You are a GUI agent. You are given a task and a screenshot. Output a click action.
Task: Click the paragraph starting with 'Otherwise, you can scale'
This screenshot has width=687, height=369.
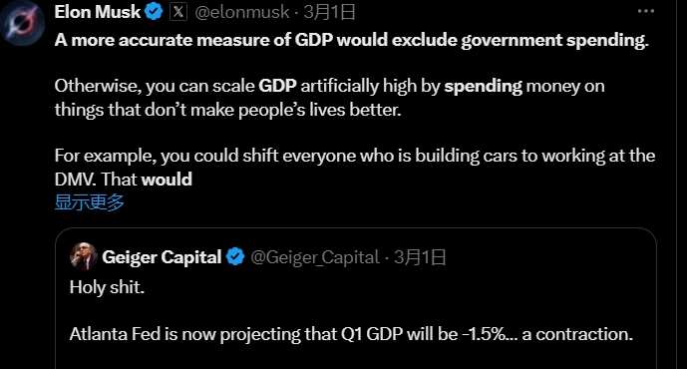click(x=329, y=98)
